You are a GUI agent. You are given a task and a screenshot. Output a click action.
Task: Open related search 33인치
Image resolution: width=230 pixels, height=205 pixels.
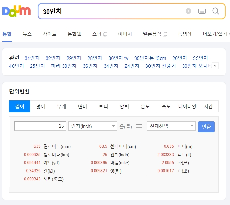tap(200, 58)
